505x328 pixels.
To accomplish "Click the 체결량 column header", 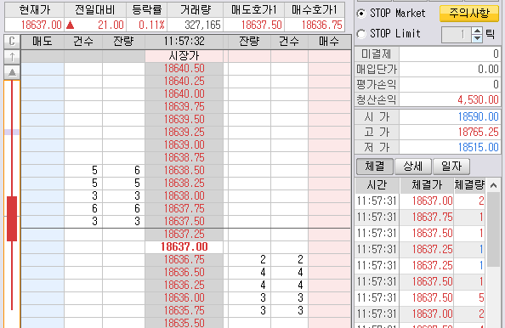I will 470,185.
